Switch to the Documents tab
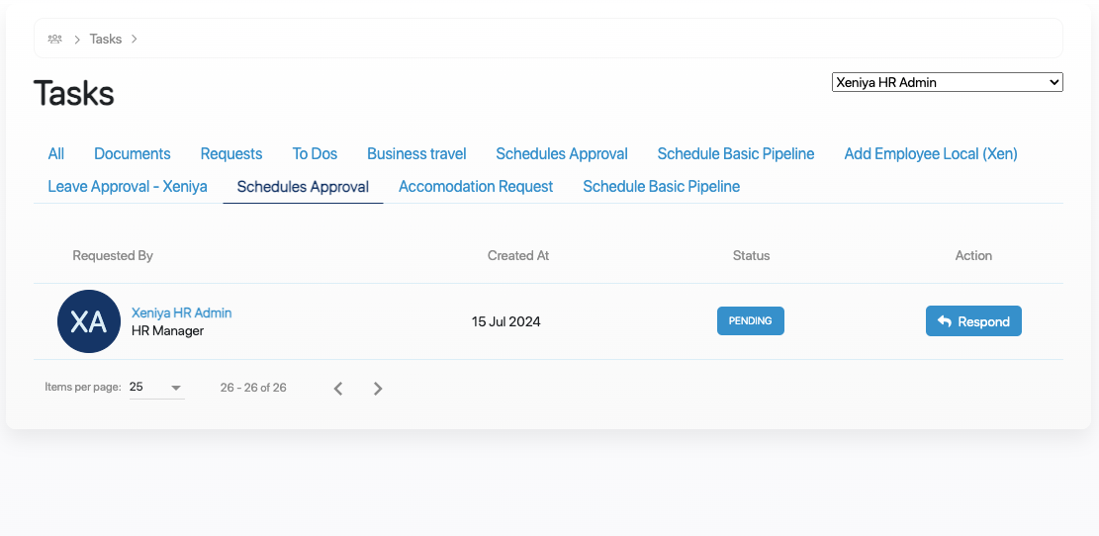This screenshot has height=536, width=1099. (x=133, y=153)
